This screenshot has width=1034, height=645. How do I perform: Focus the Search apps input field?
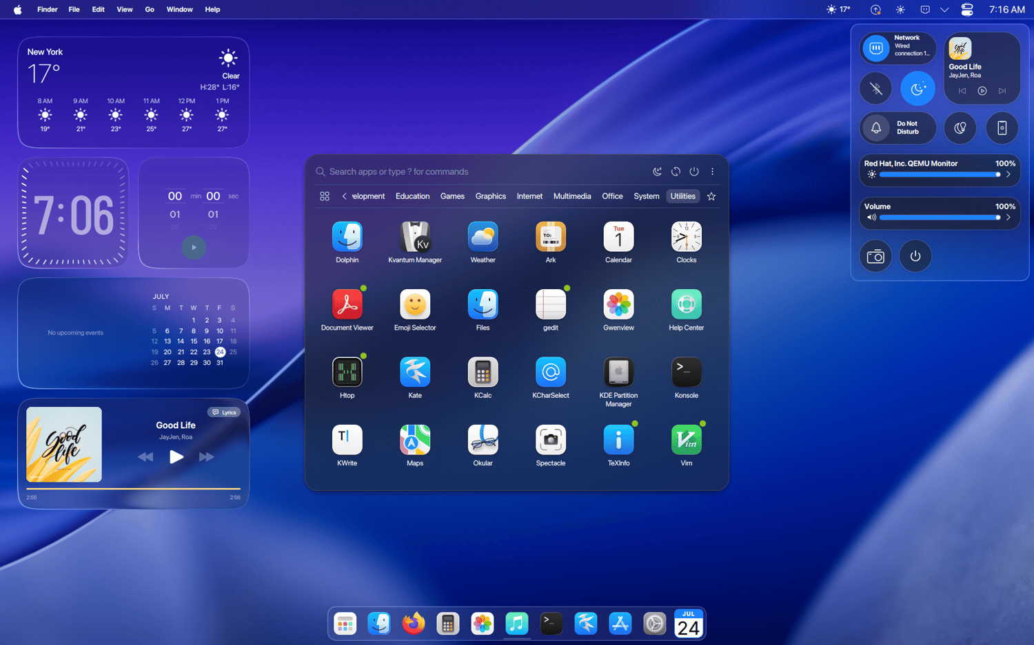coord(483,171)
